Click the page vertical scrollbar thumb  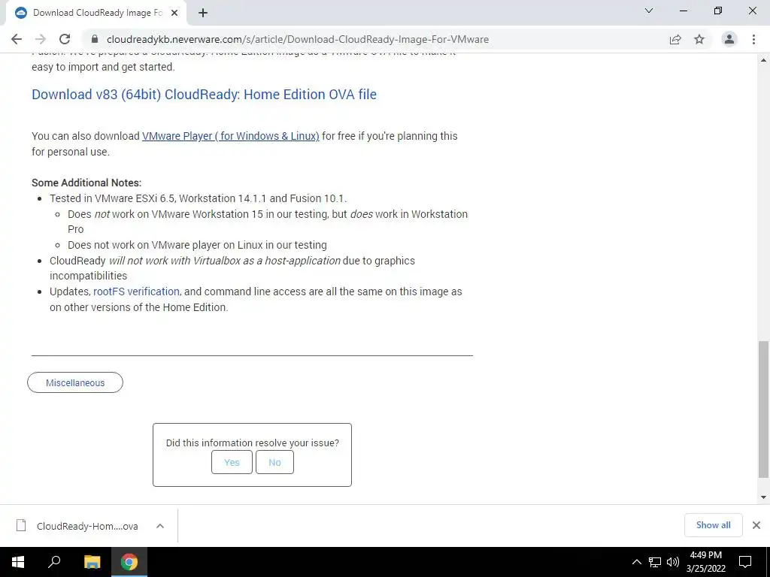coord(763,409)
